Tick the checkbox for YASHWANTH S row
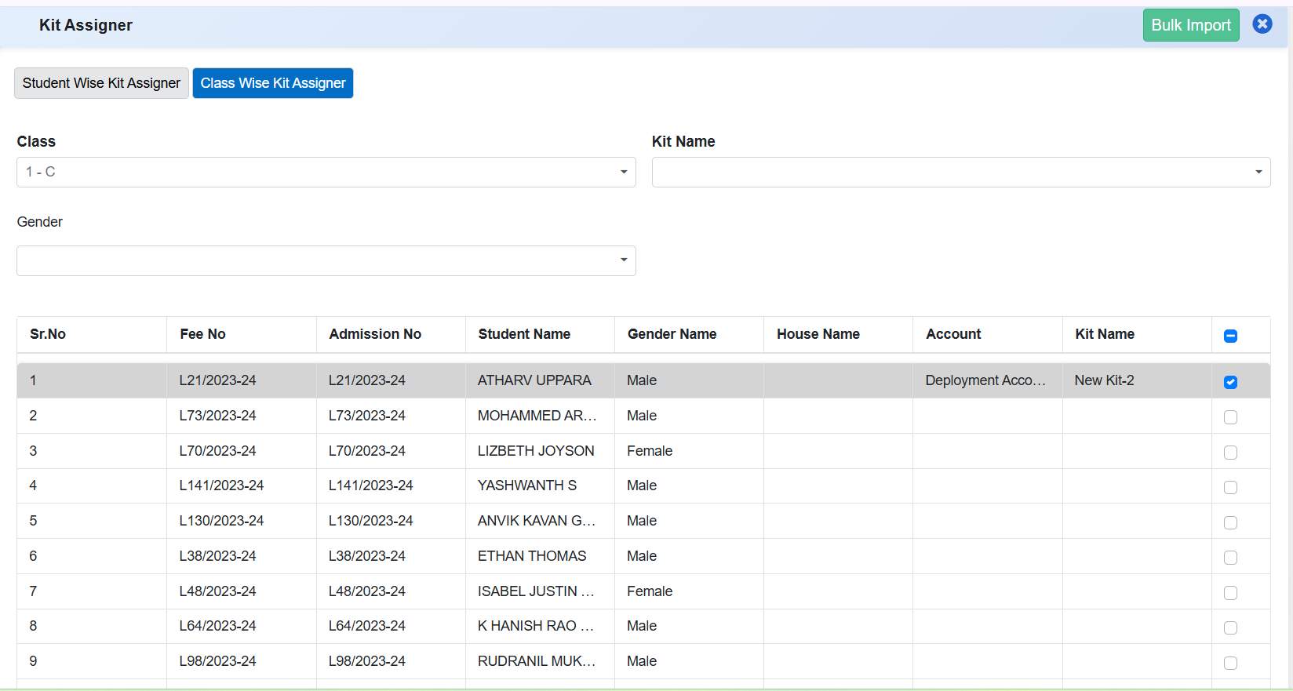Screen dimensions: 1293x691 click(1230, 488)
